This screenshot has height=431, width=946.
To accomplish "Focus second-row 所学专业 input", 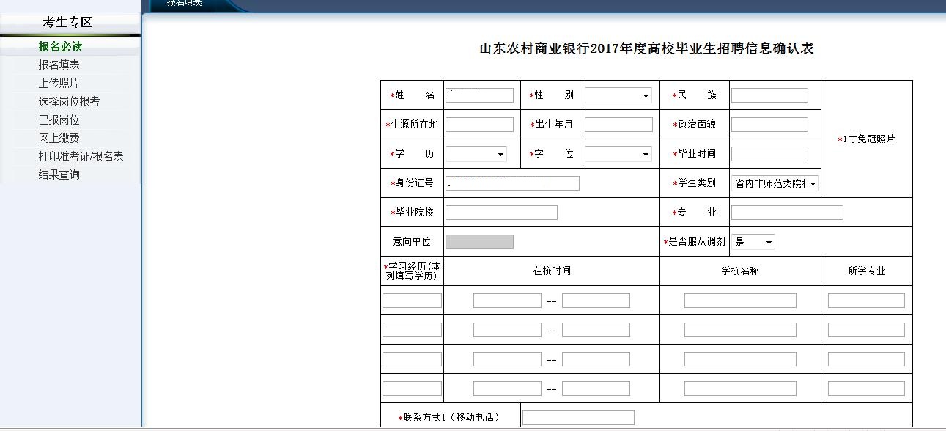I will (866, 330).
